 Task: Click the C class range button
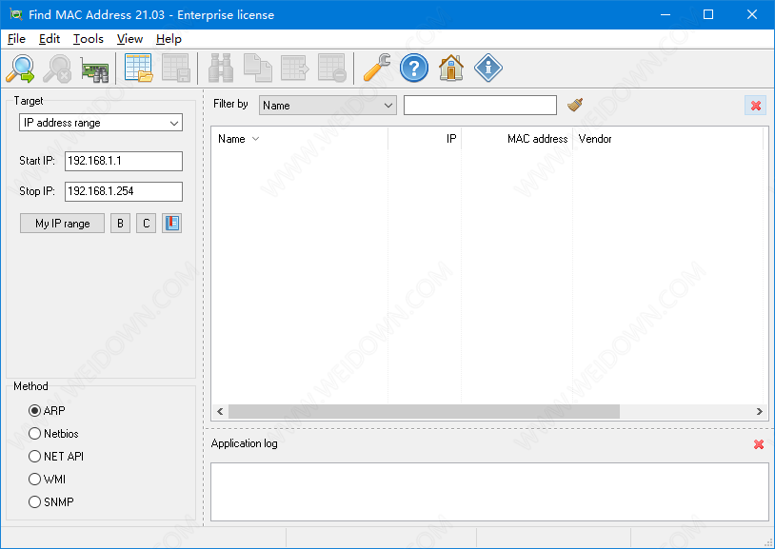tap(146, 224)
